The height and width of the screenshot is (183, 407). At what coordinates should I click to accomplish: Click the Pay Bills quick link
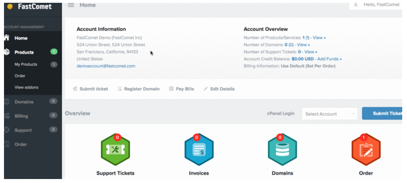(x=185, y=89)
